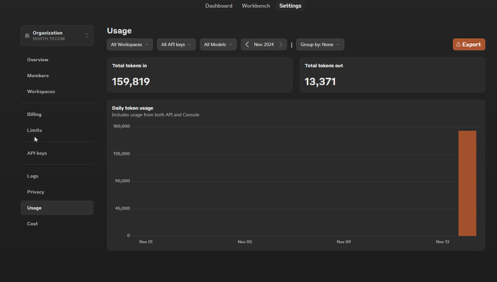Image resolution: width=497 pixels, height=282 pixels.
Task: Click the organization switcher up-down arrows
Action: click(x=87, y=35)
